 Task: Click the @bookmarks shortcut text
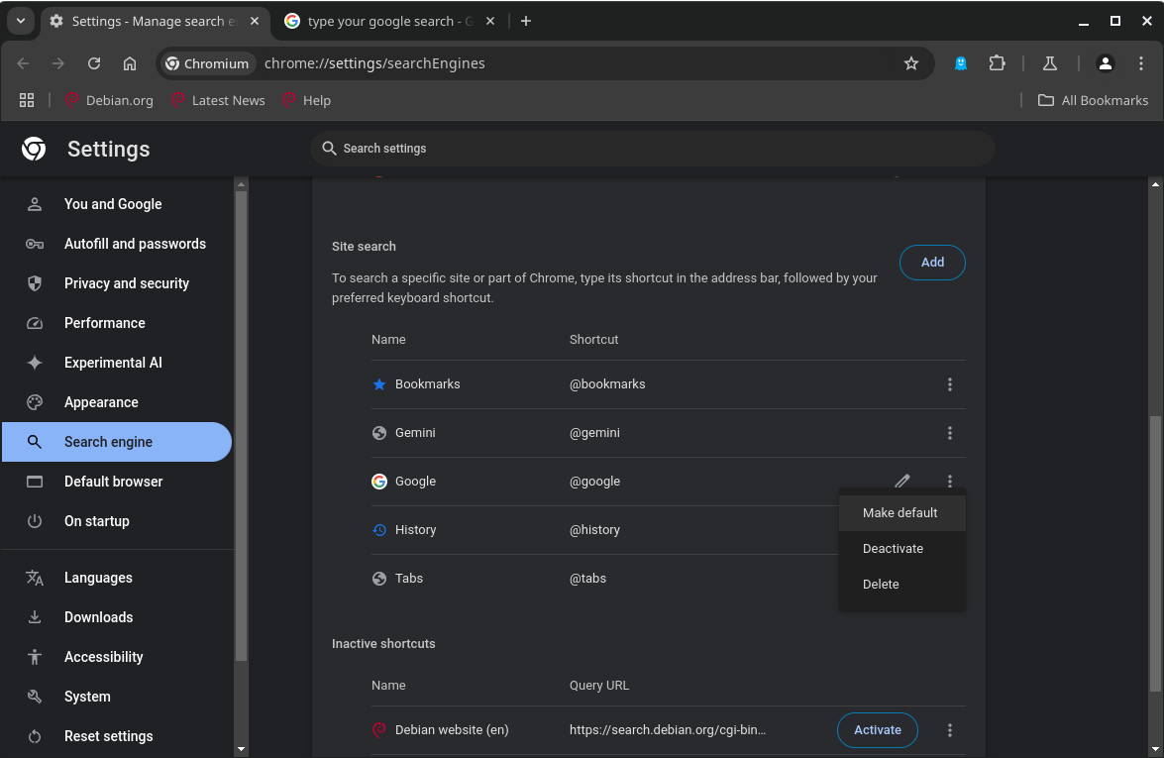click(607, 384)
